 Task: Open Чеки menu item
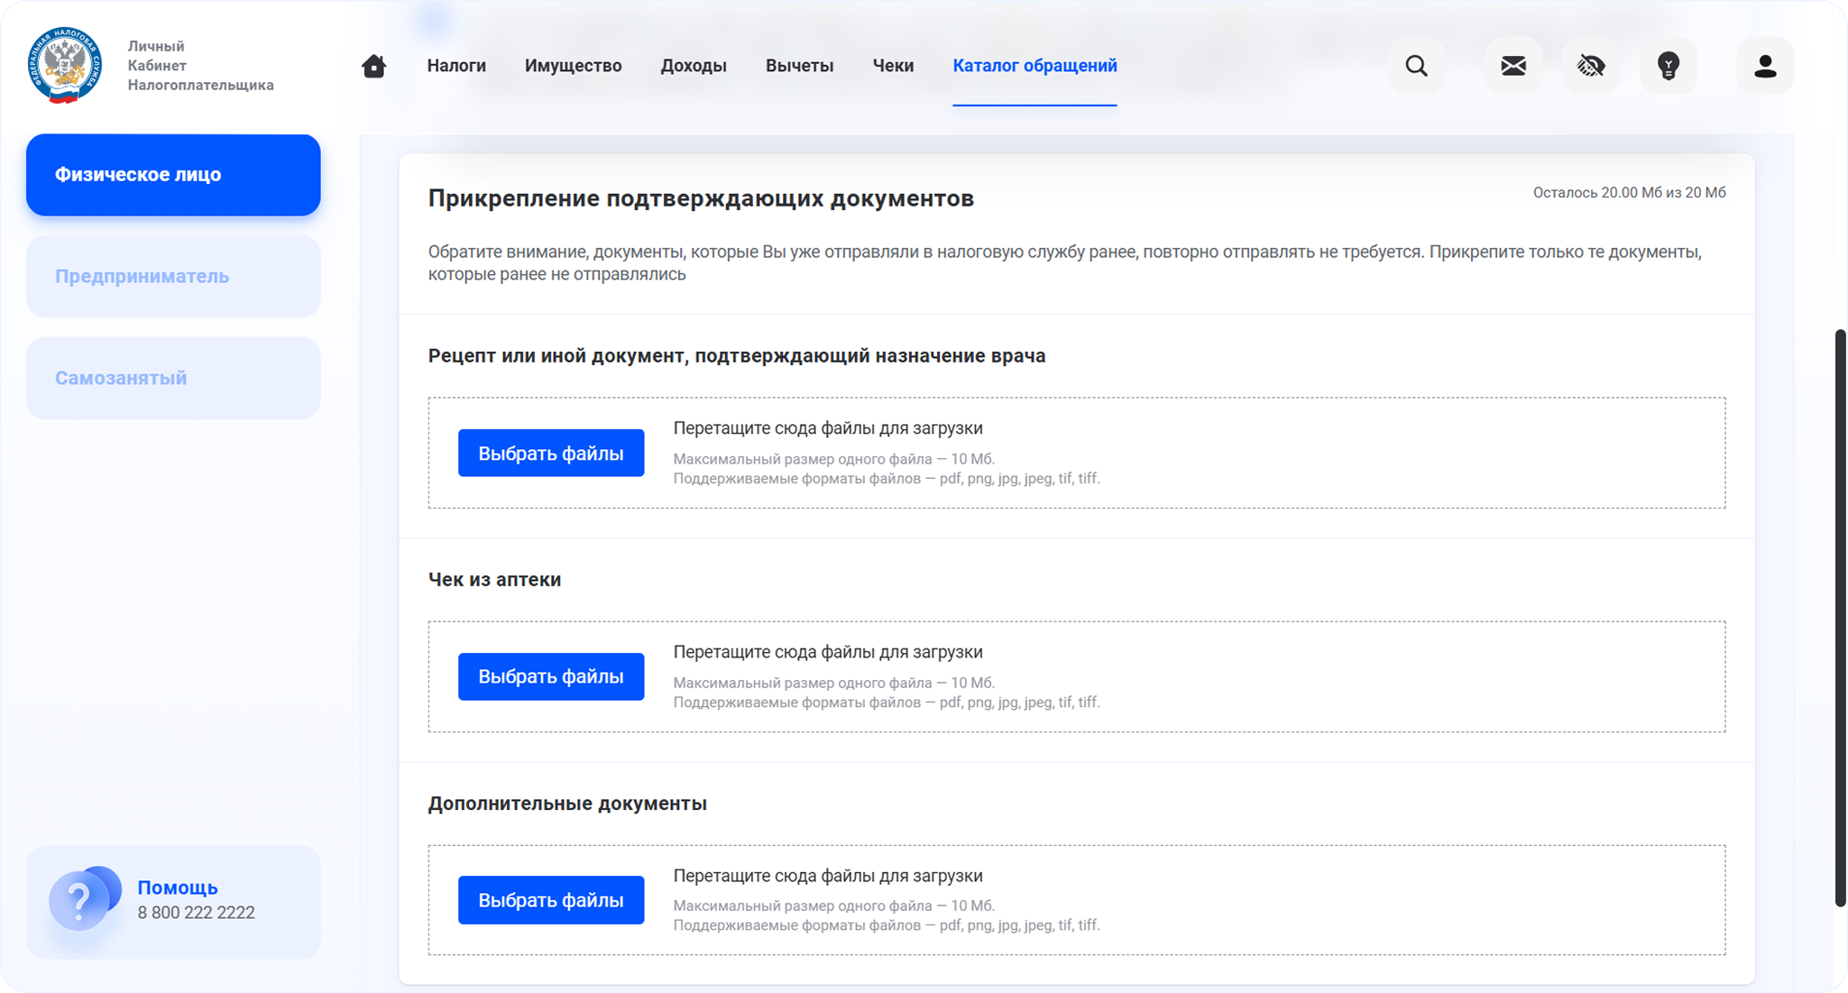pos(893,66)
